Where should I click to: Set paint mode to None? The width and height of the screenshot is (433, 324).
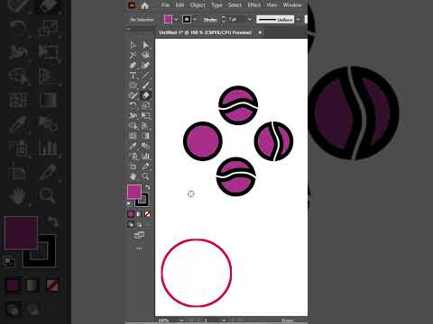[147, 214]
